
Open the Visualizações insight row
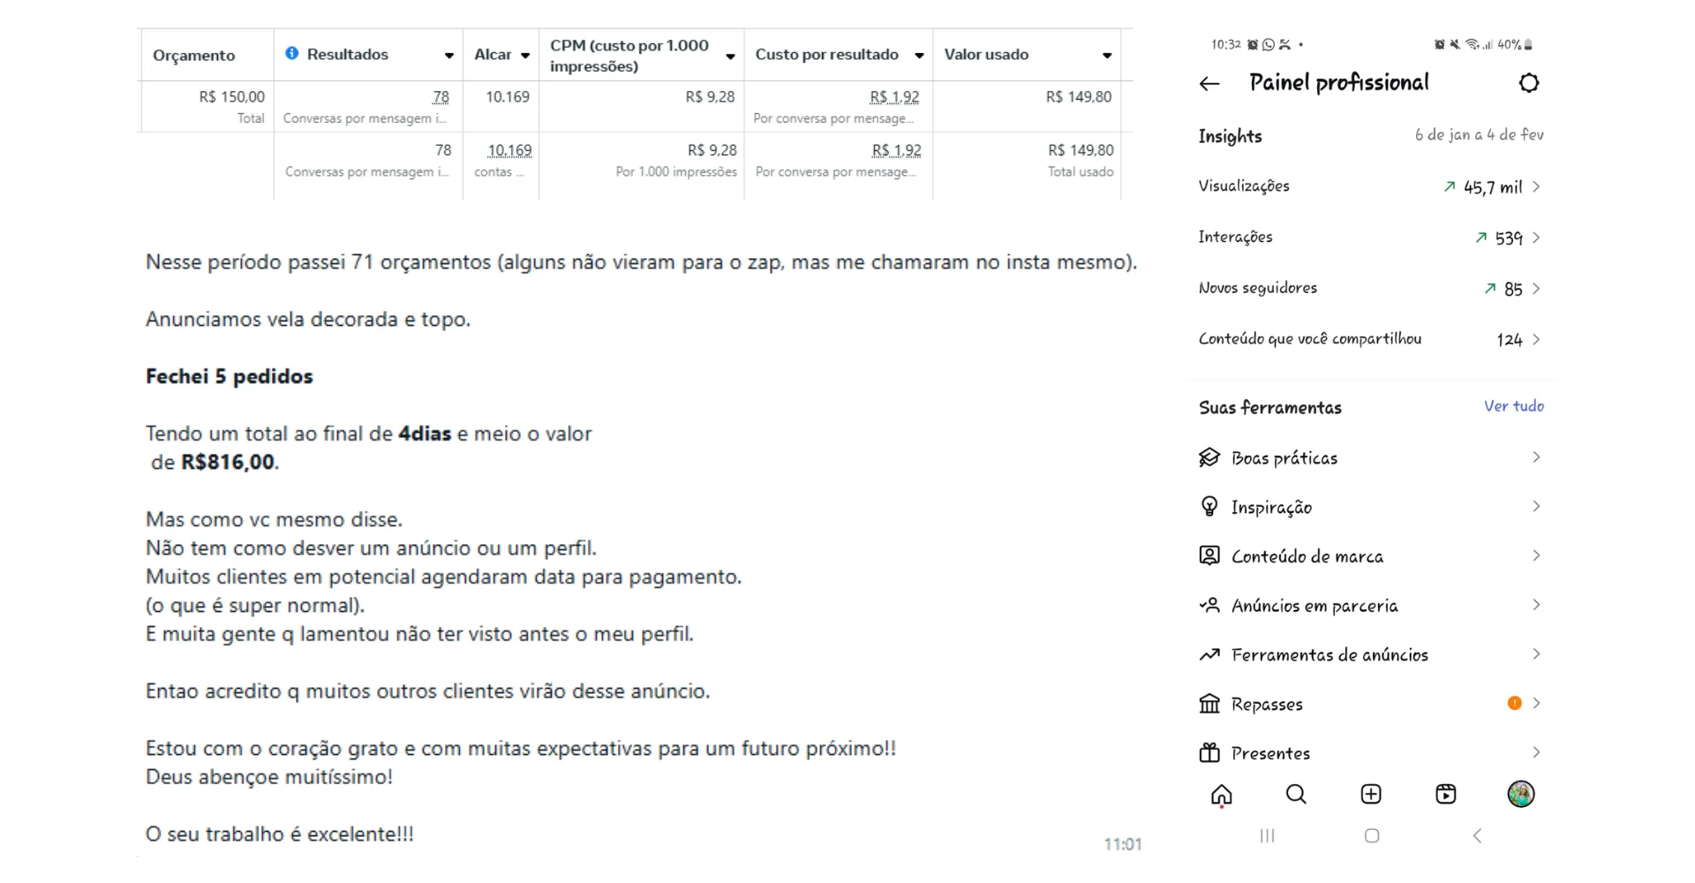(1371, 186)
